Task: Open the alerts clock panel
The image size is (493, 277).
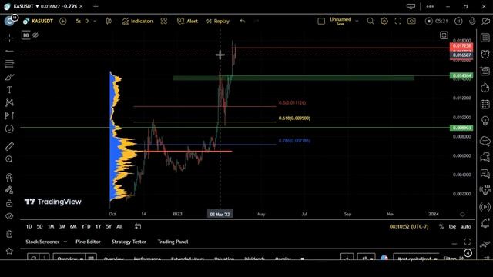Action: tap(485, 55)
